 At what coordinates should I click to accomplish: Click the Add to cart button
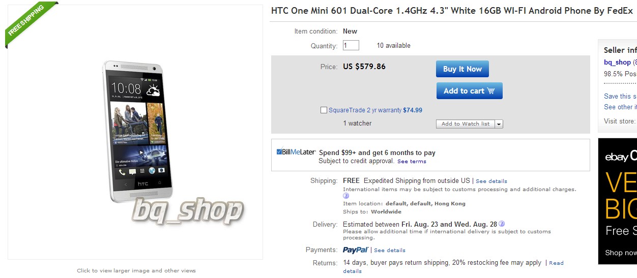pyautogui.click(x=469, y=91)
